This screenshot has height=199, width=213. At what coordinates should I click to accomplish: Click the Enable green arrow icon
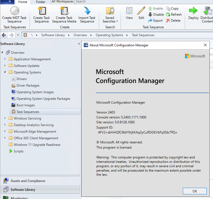[x=150, y=8]
